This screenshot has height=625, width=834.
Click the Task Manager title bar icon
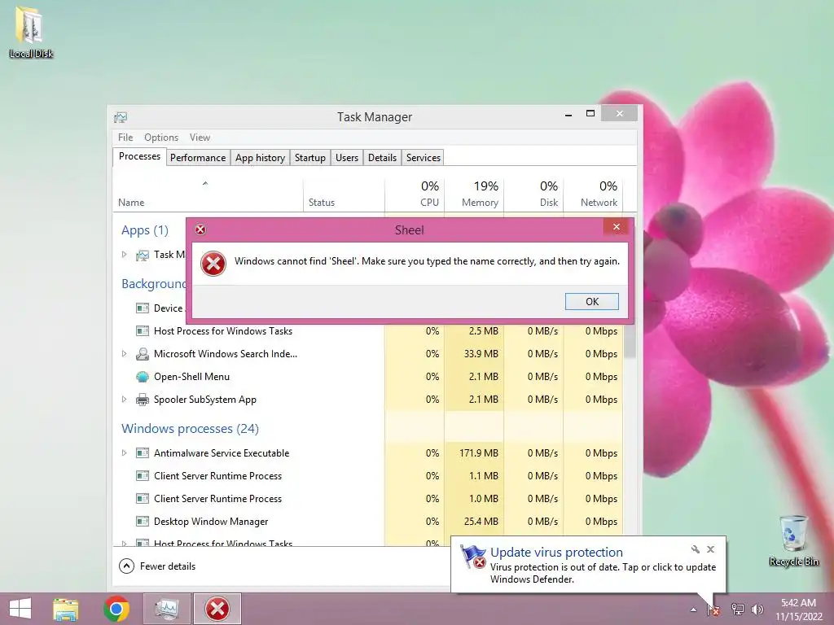[121, 117]
